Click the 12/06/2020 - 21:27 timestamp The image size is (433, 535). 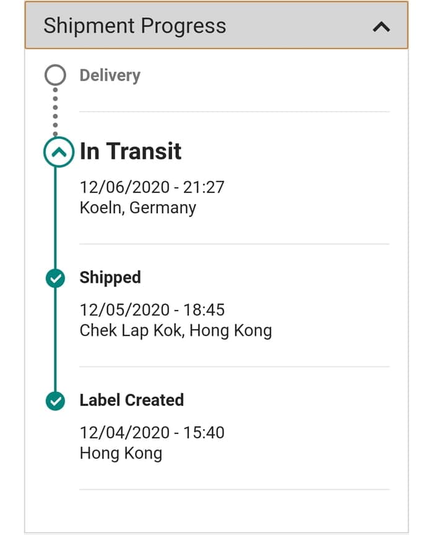[152, 187]
